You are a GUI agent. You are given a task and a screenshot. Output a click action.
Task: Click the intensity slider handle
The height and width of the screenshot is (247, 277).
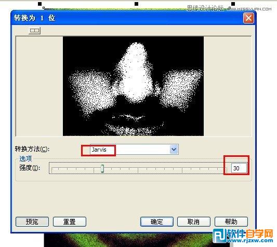102,168
